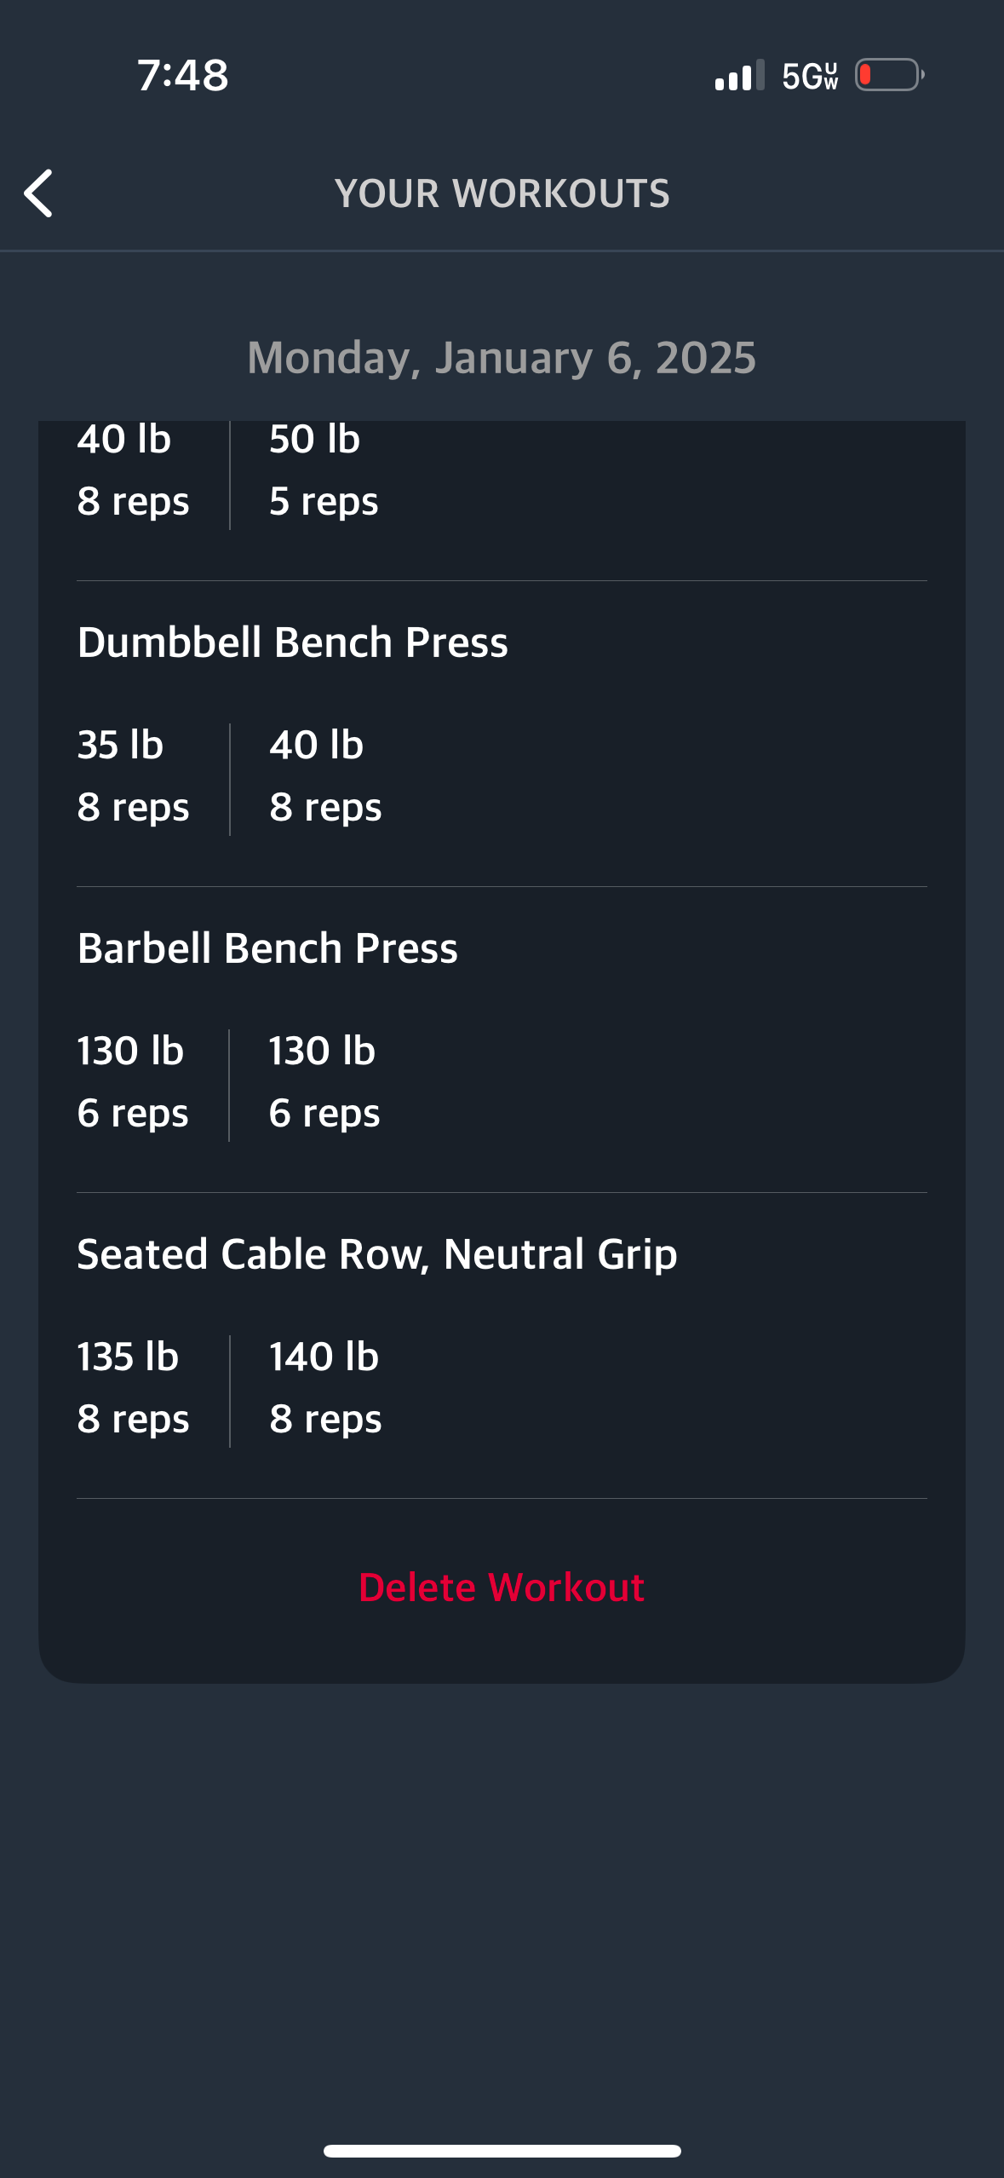The image size is (1004, 2178).
Task: Select the 40 lb 8 reps top set
Action: (134, 471)
